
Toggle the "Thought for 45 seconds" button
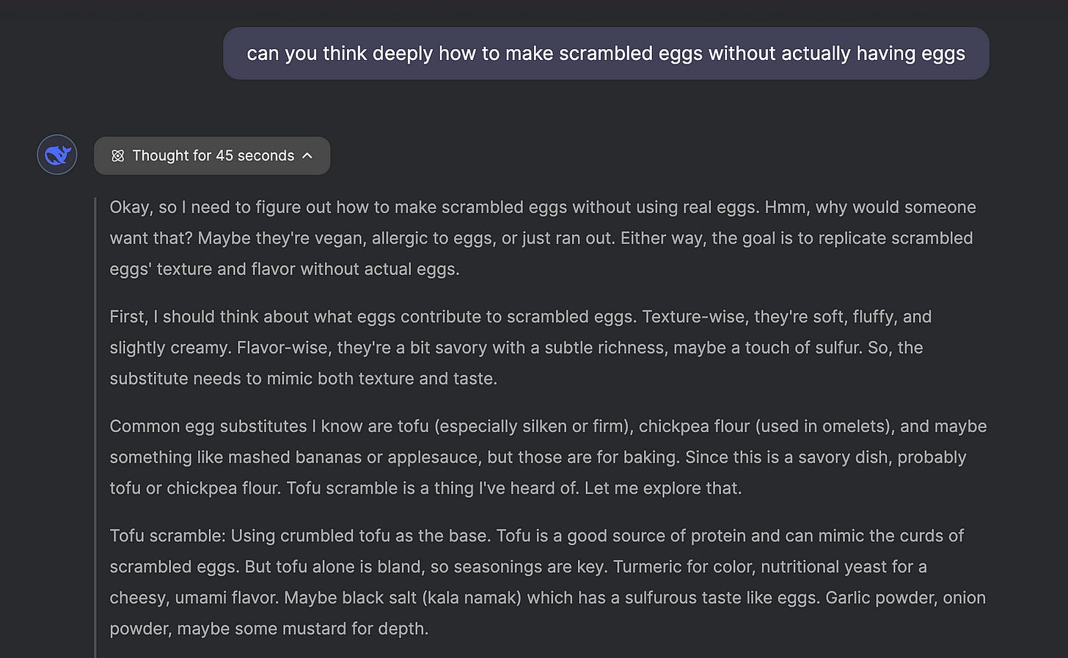click(213, 156)
